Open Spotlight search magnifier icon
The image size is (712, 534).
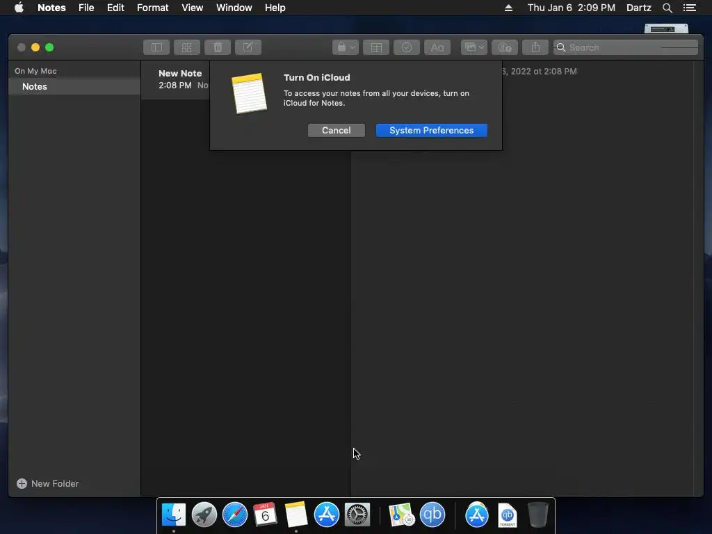(x=667, y=8)
